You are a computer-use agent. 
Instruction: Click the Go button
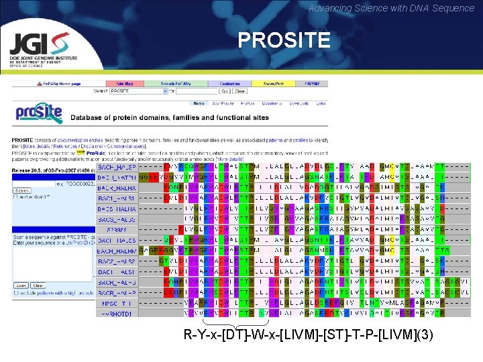(x=225, y=91)
